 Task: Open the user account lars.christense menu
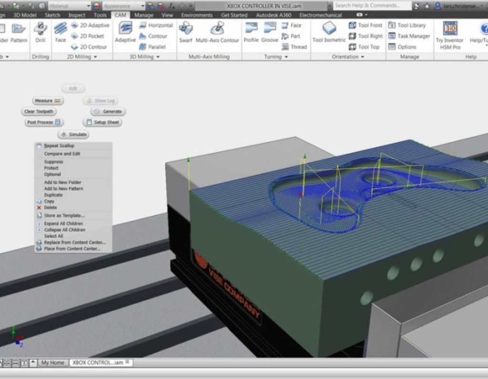[459, 6]
